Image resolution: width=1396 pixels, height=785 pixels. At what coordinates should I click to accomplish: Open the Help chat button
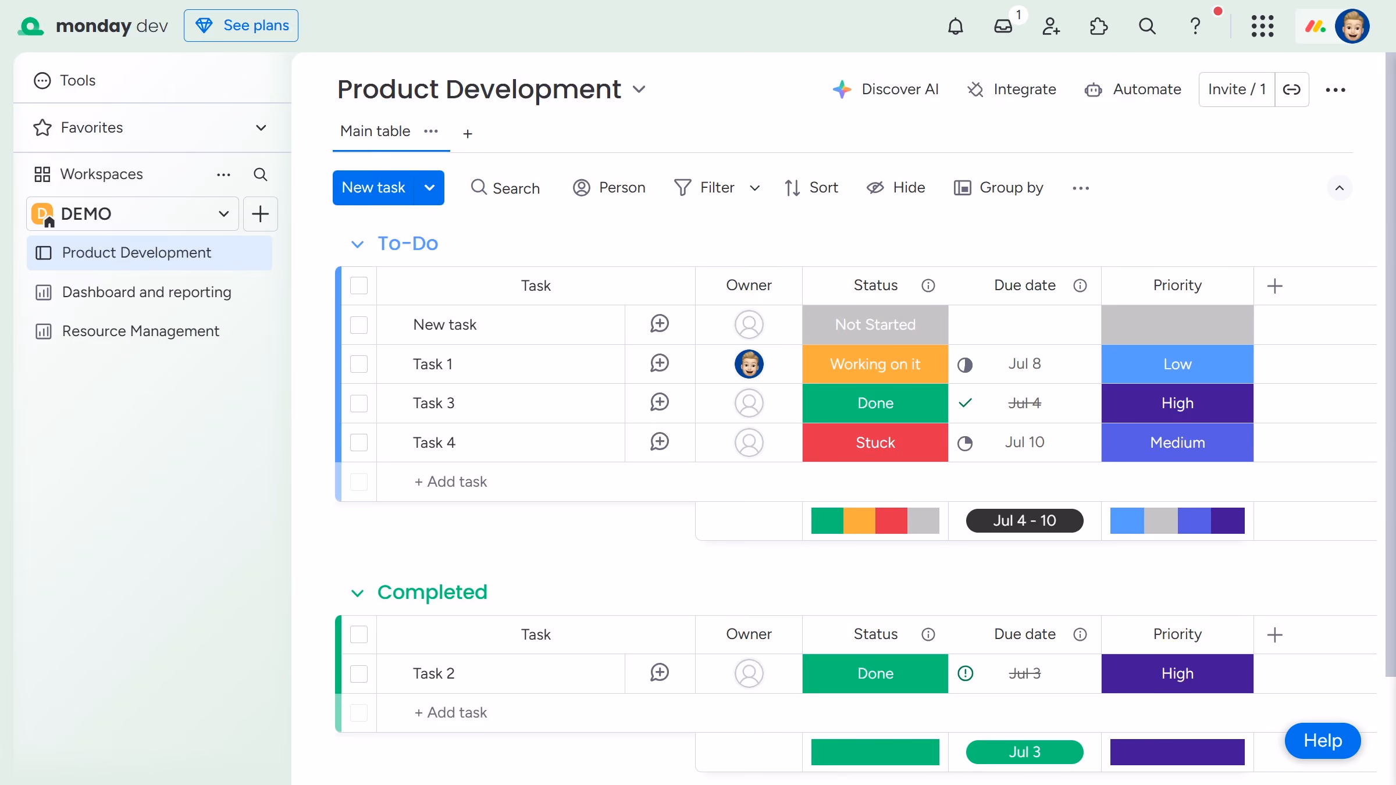tap(1323, 741)
